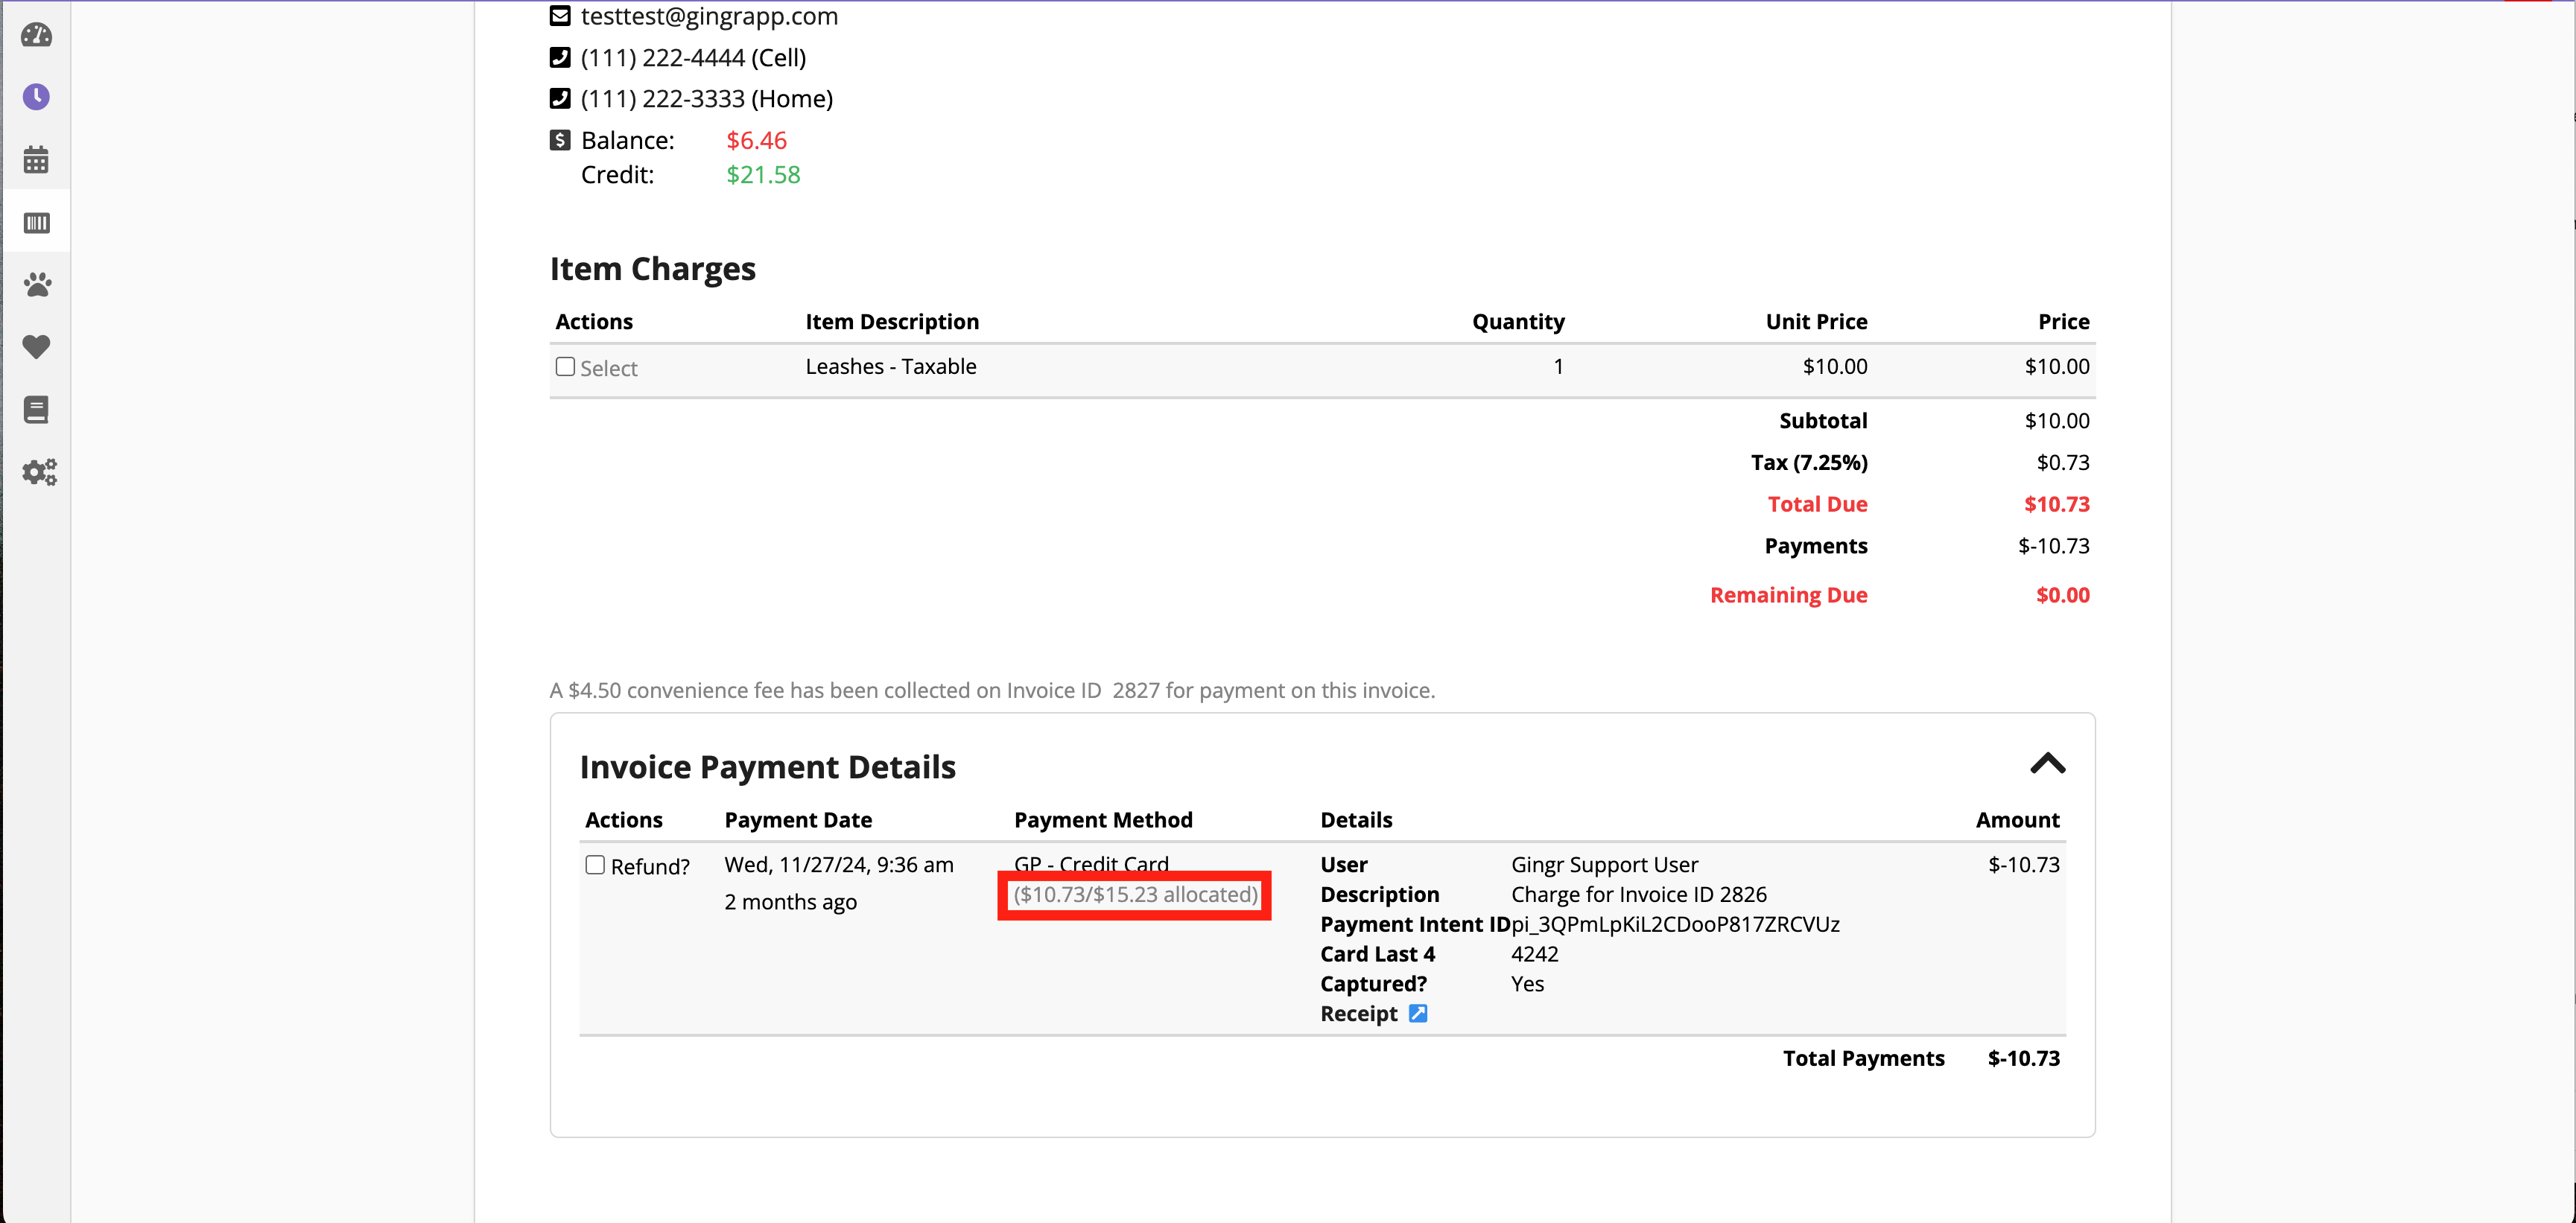Viewport: 2576px width, 1223px height.
Task: Click the heart icon in sidebar
Action: coord(37,347)
